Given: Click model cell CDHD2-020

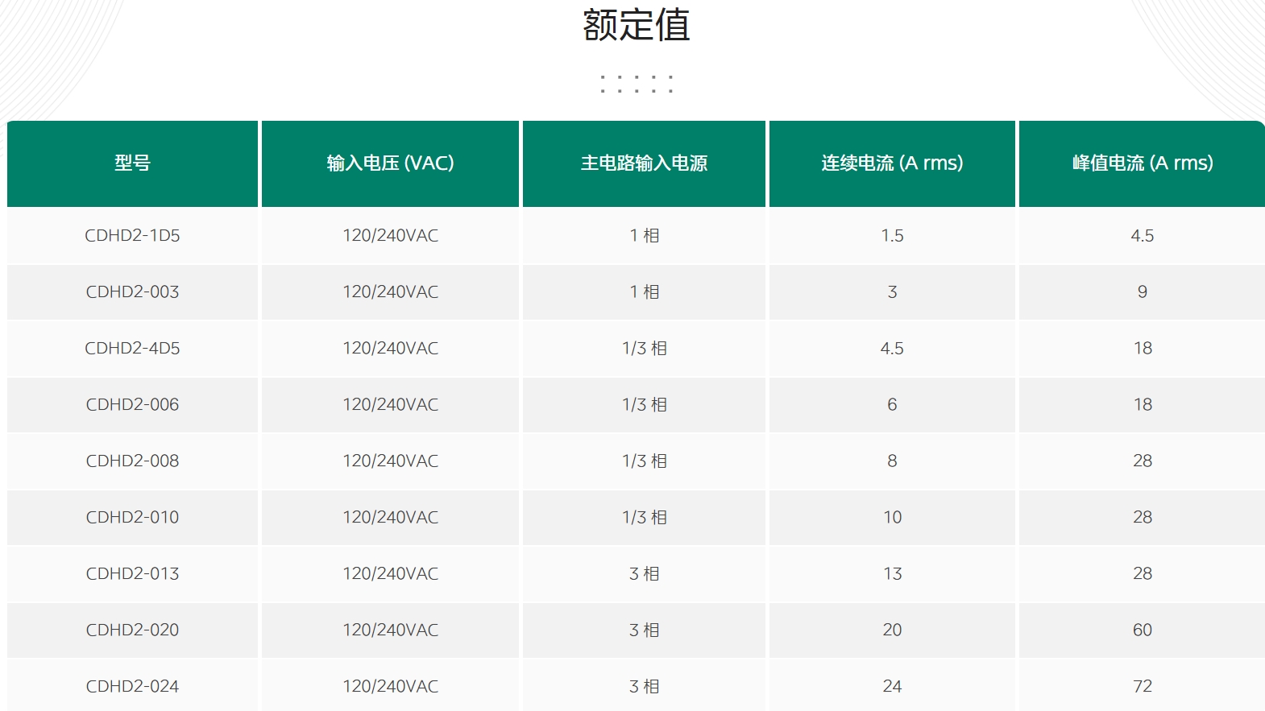Looking at the screenshot, I should [x=132, y=630].
